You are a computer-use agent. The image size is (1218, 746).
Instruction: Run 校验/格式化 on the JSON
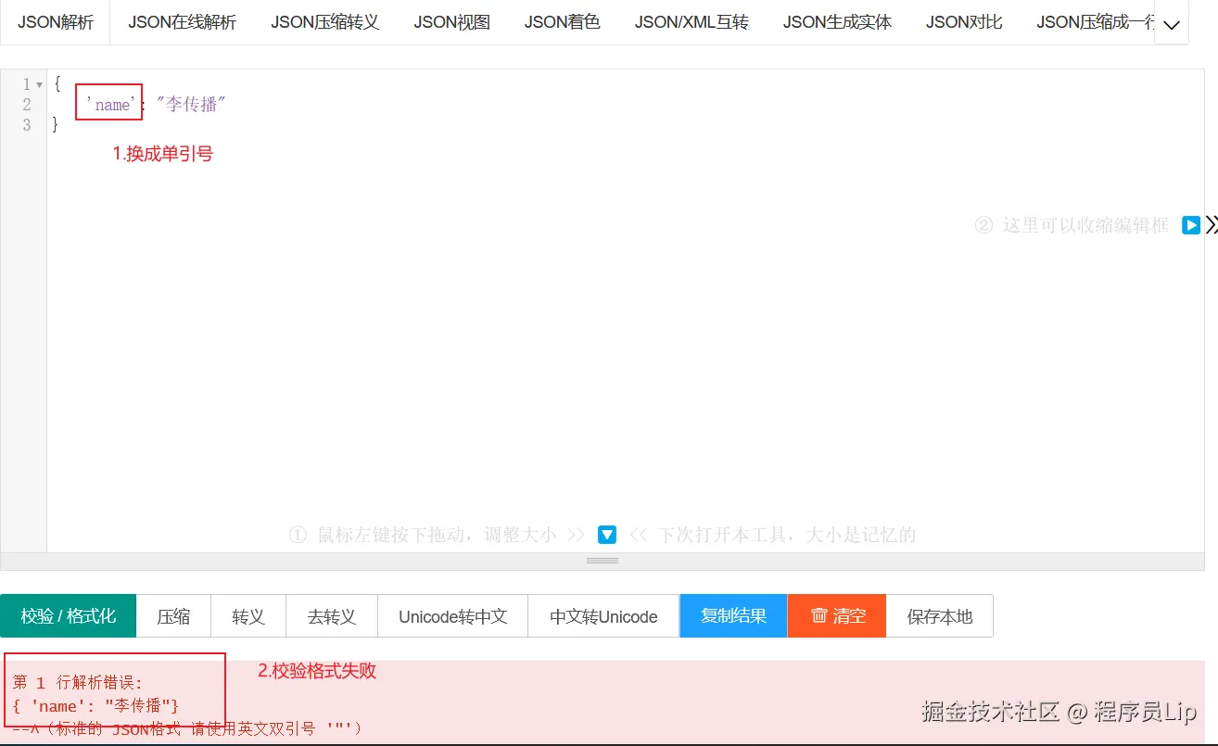(68, 615)
